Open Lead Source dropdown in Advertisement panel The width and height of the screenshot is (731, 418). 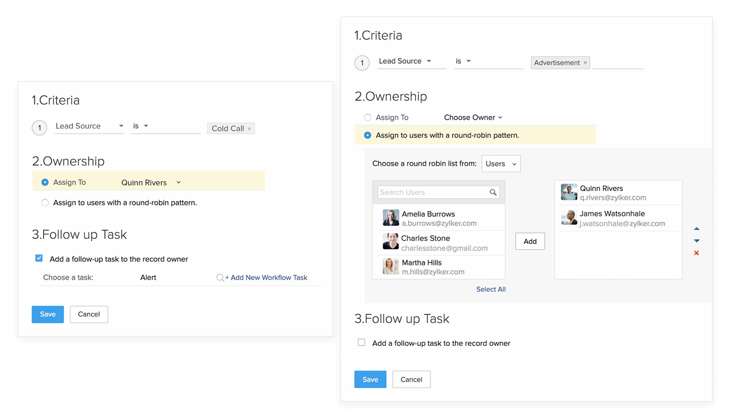click(x=411, y=61)
